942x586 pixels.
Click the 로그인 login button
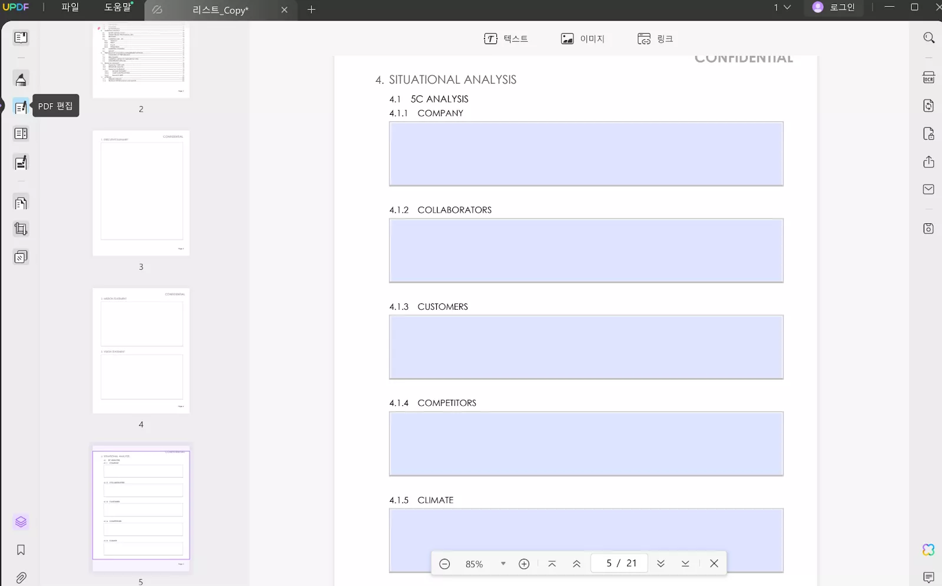coord(834,8)
